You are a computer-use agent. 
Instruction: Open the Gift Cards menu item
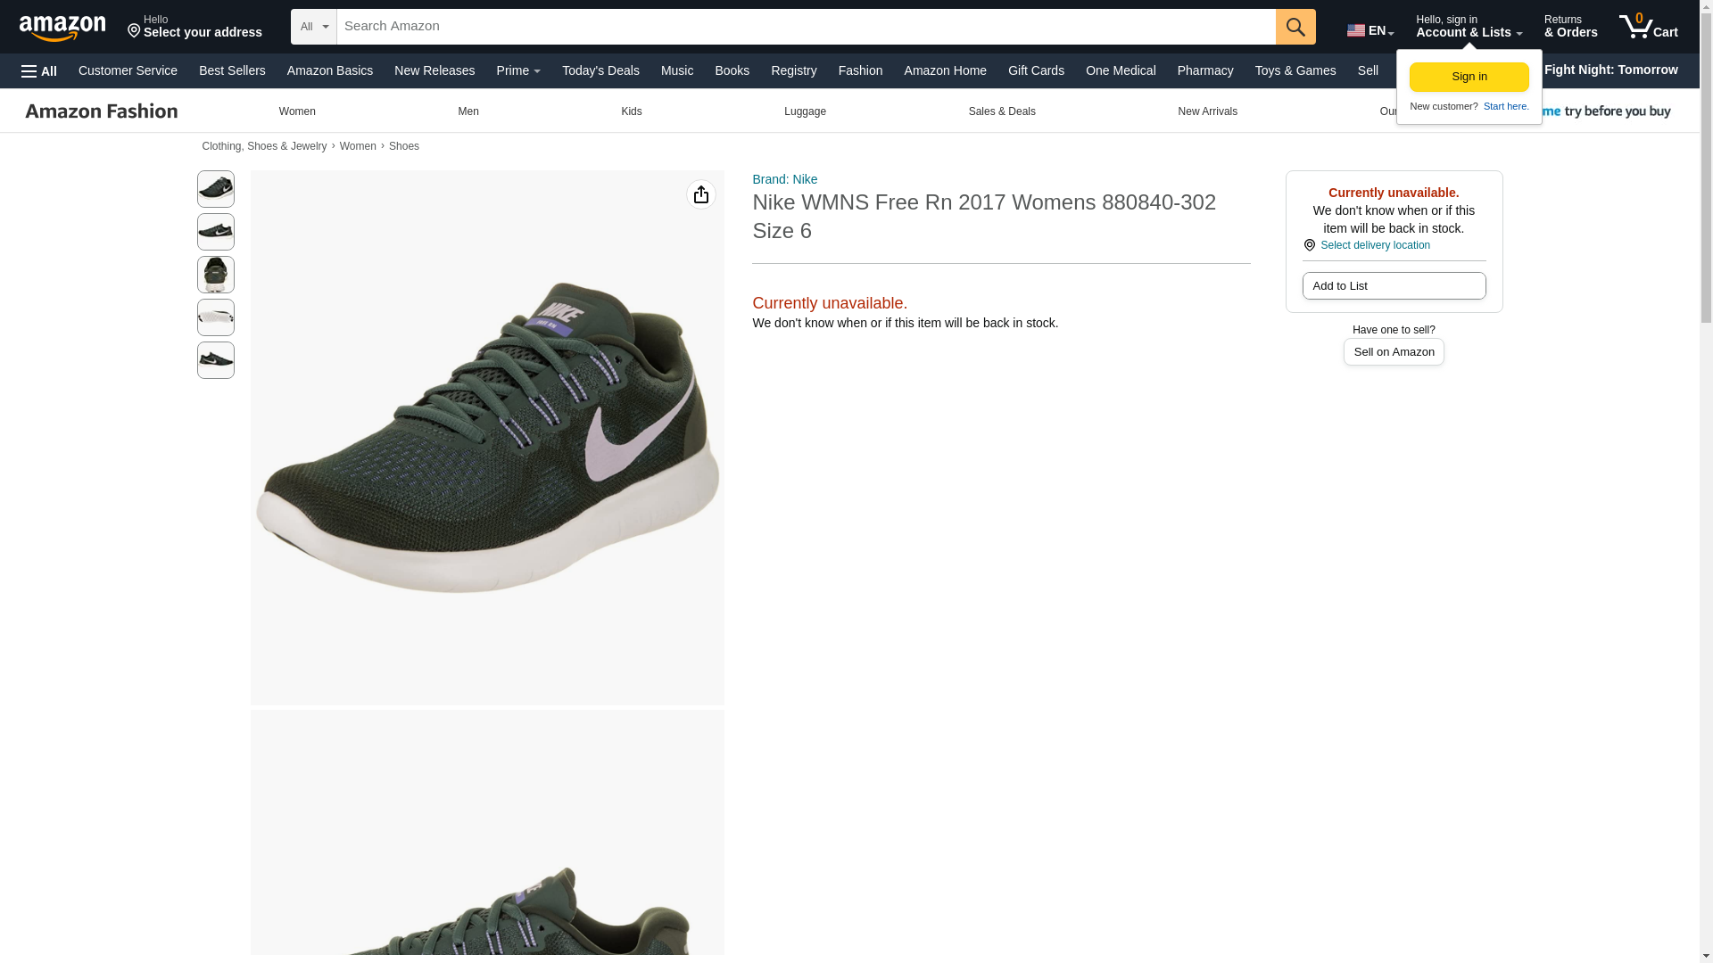[1035, 70]
